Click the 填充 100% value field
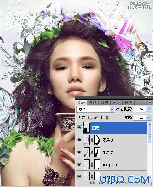 pyautogui.click(x=140, y=118)
